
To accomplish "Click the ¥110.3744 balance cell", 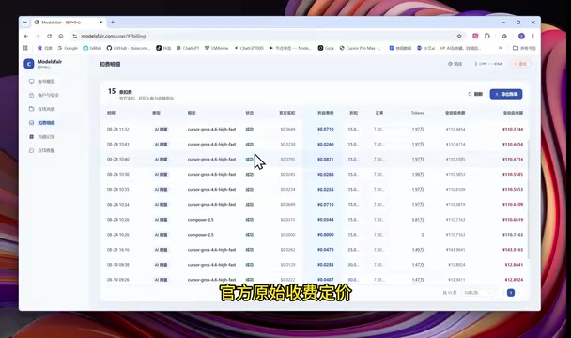I will (513, 129).
